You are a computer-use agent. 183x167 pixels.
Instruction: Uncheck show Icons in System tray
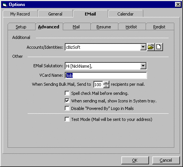pos(67,101)
